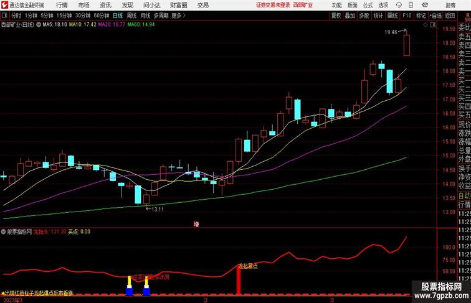Open the 财富圈 menu
This screenshot has width=471, height=303.
178,5
